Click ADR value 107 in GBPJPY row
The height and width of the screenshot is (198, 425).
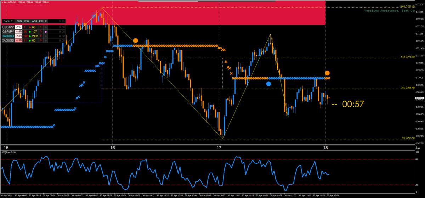pos(34,32)
